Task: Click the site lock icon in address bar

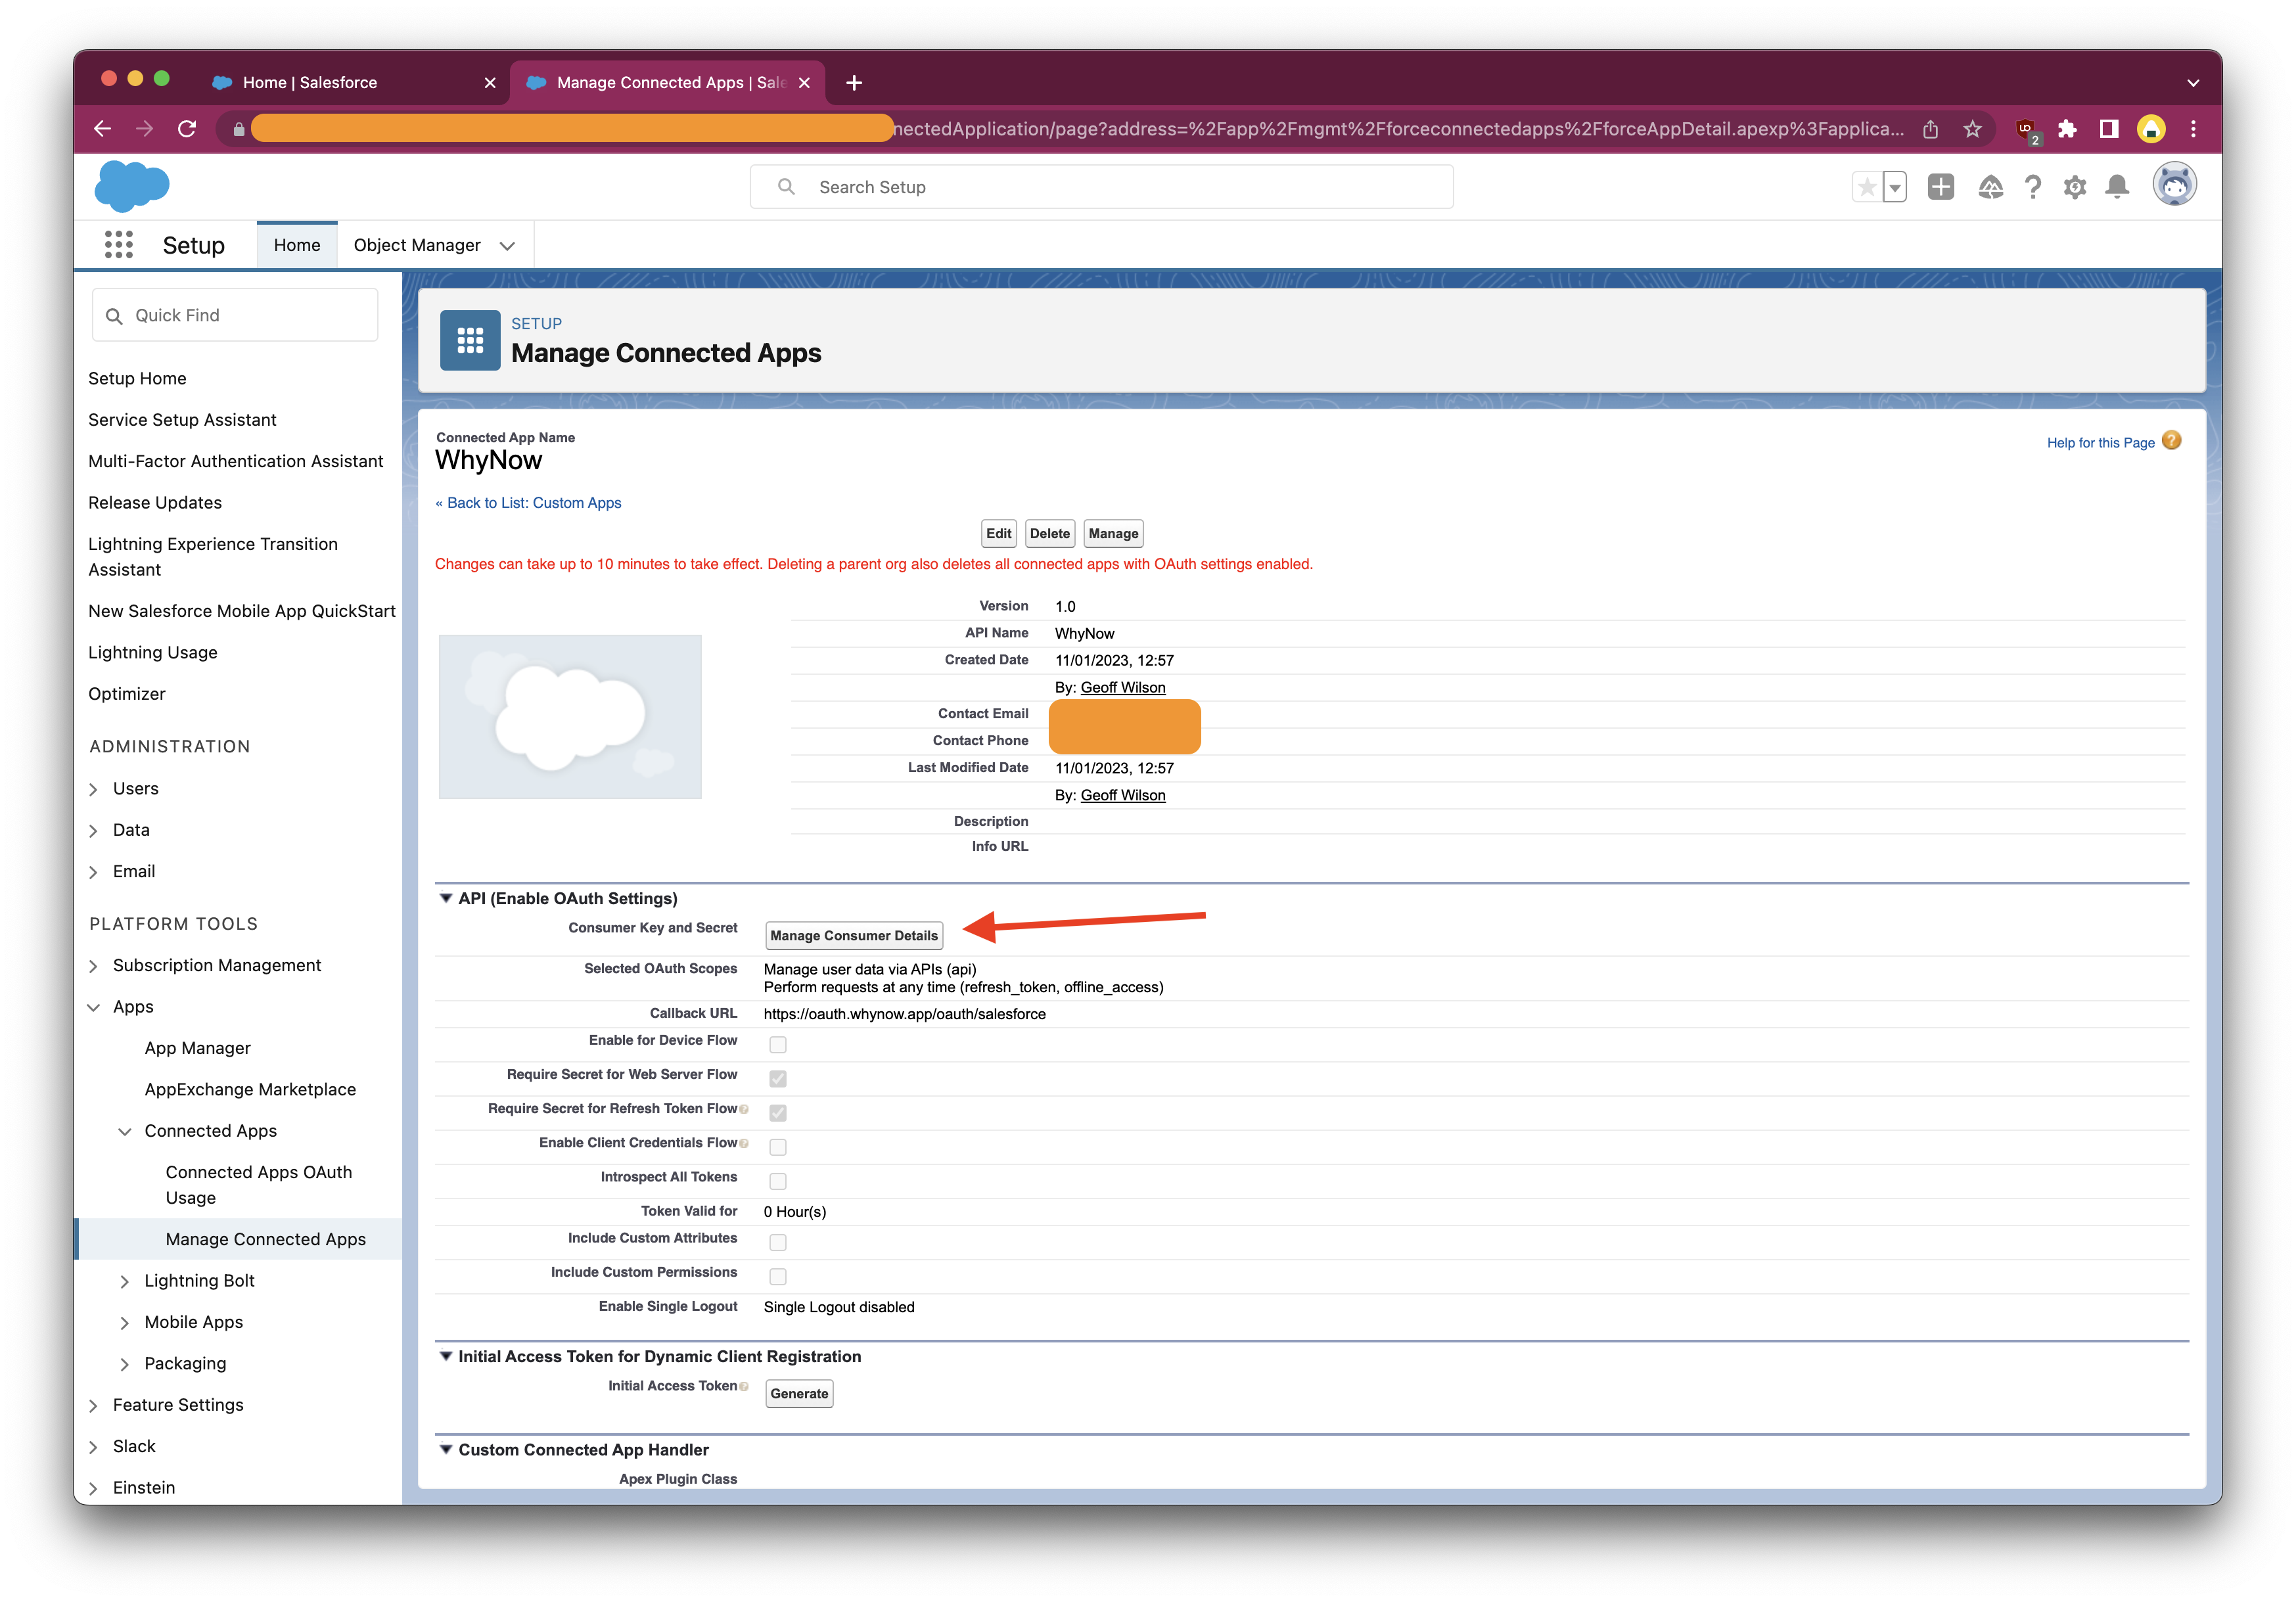Action: 238,129
